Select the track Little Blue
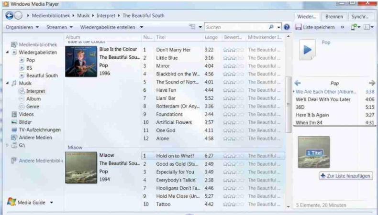The image size is (378, 215). click(x=167, y=58)
